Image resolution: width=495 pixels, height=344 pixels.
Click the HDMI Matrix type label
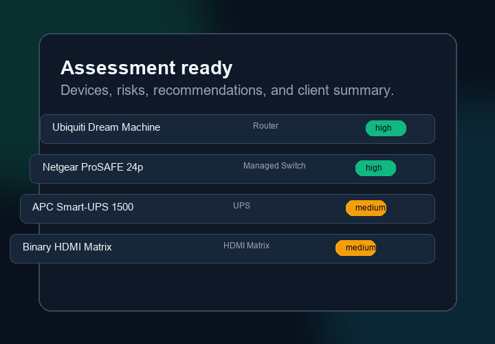(247, 246)
